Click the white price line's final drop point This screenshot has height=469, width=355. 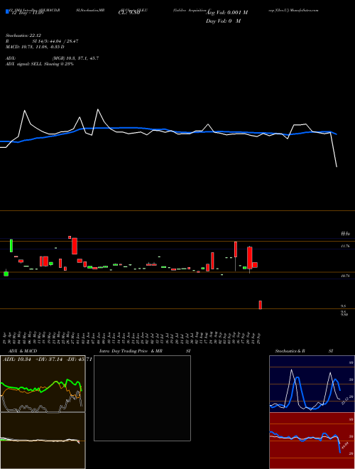coord(337,166)
